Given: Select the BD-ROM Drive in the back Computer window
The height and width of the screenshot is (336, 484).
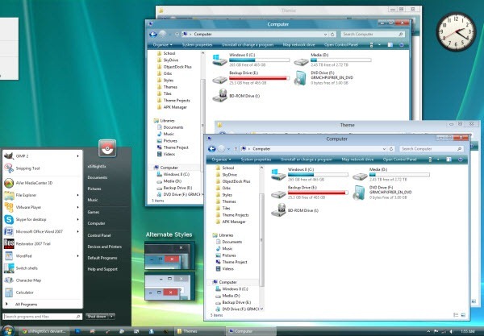Looking at the screenshot, I should click(x=236, y=96).
